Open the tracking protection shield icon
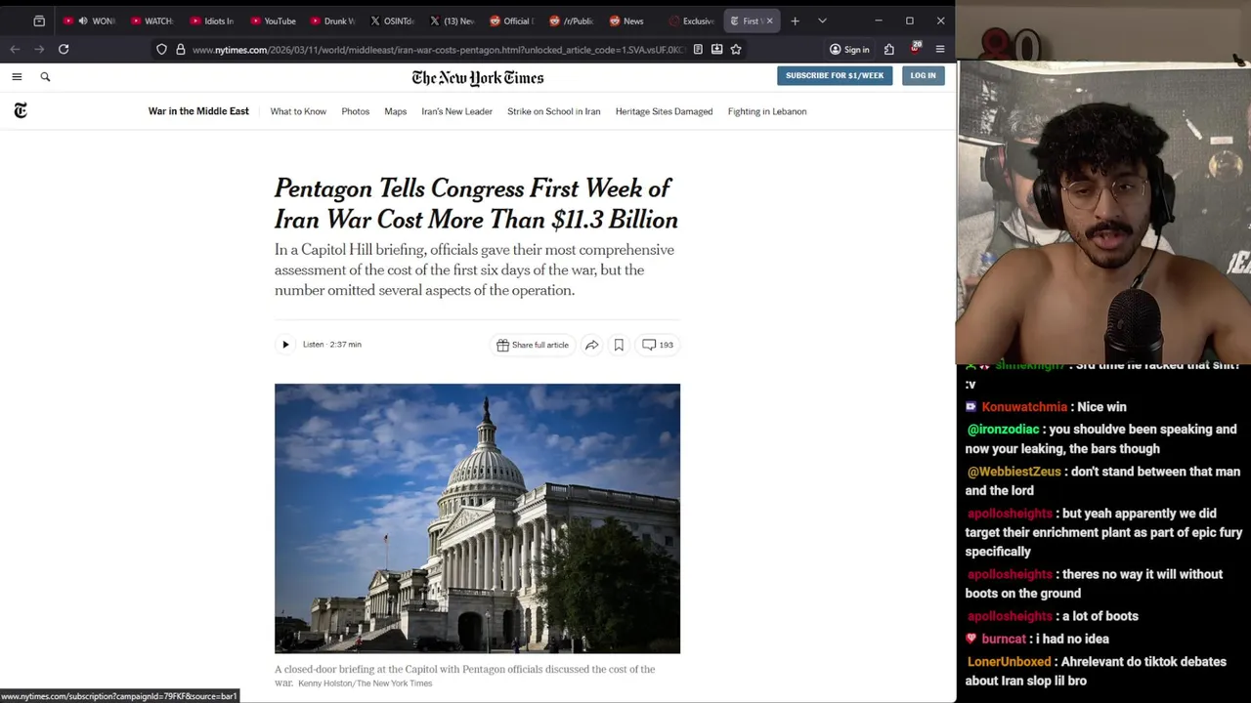 tap(161, 49)
